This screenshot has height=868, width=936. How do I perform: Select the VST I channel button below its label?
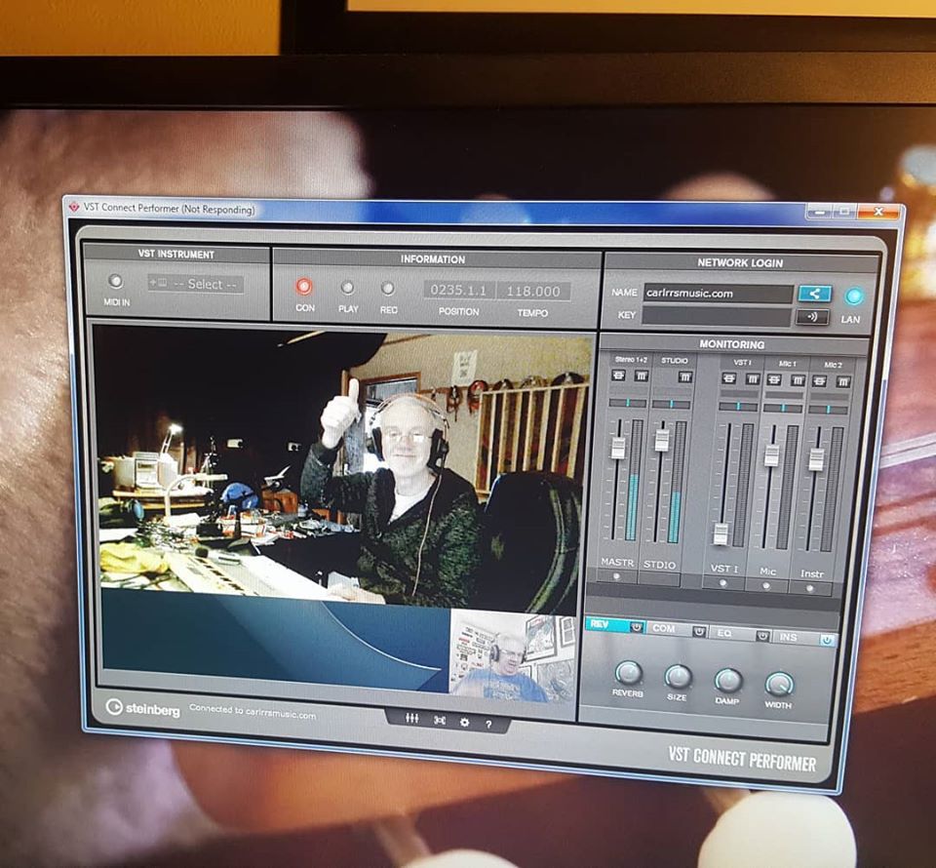point(722,582)
